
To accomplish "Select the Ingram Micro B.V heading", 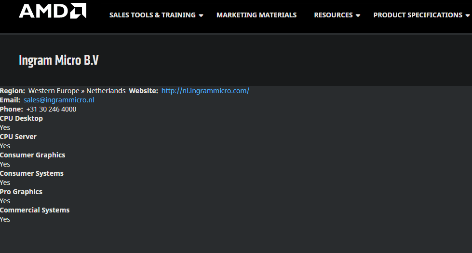I will tap(59, 60).
